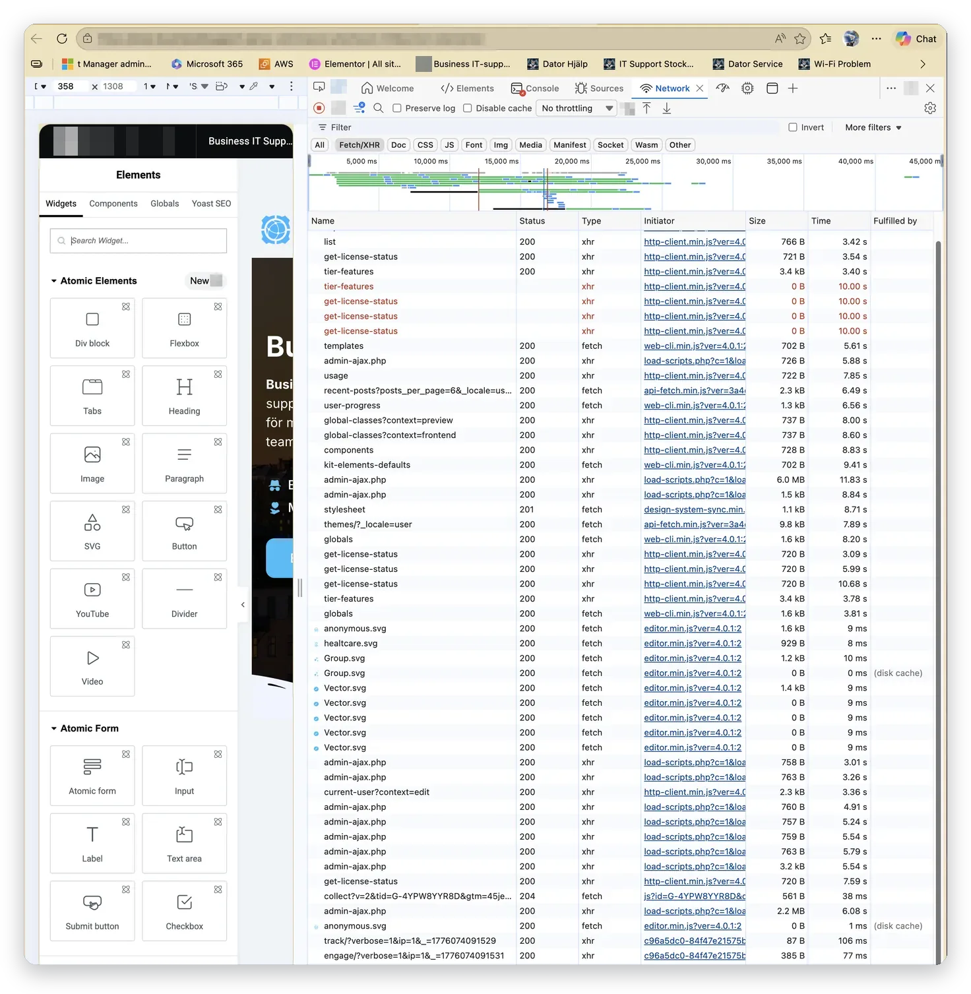
Task: Open the network search magnifier
Action: click(x=379, y=108)
